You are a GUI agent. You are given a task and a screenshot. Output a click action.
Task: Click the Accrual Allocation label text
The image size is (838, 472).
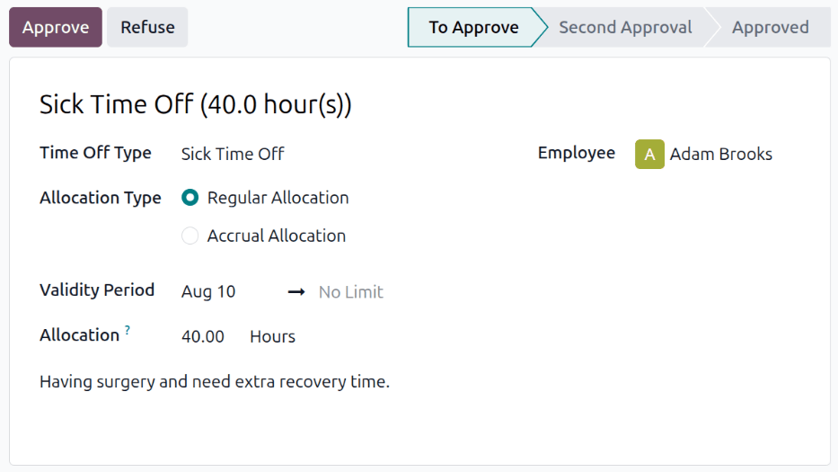pyautogui.click(x=277, y=236)
